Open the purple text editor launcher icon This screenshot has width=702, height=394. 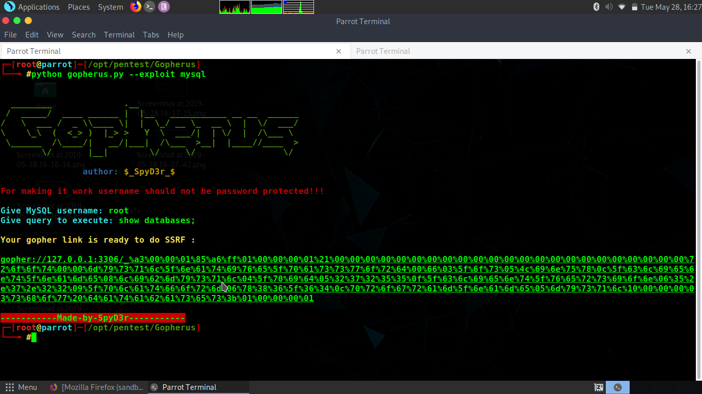click(x=163, y=7)
